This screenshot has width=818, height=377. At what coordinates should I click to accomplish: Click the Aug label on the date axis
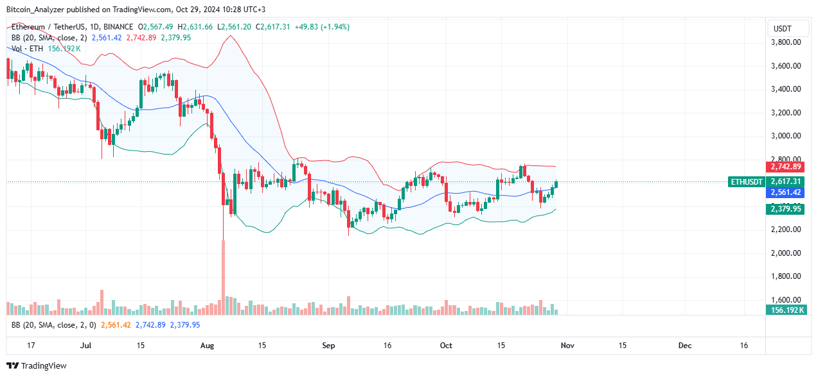tap(207, 345)
